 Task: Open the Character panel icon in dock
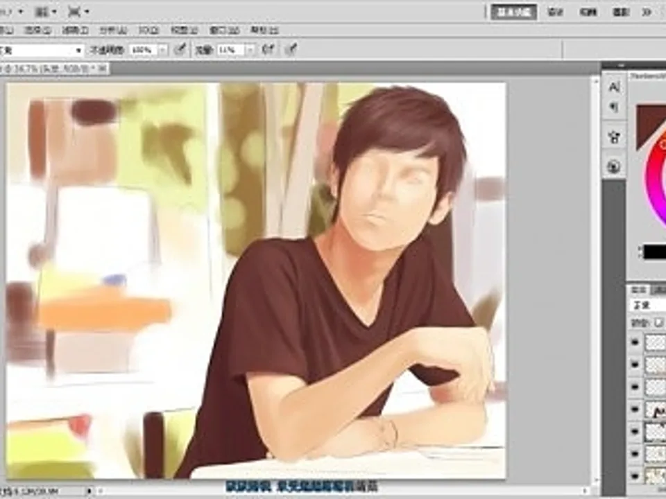tap(613, 87)
